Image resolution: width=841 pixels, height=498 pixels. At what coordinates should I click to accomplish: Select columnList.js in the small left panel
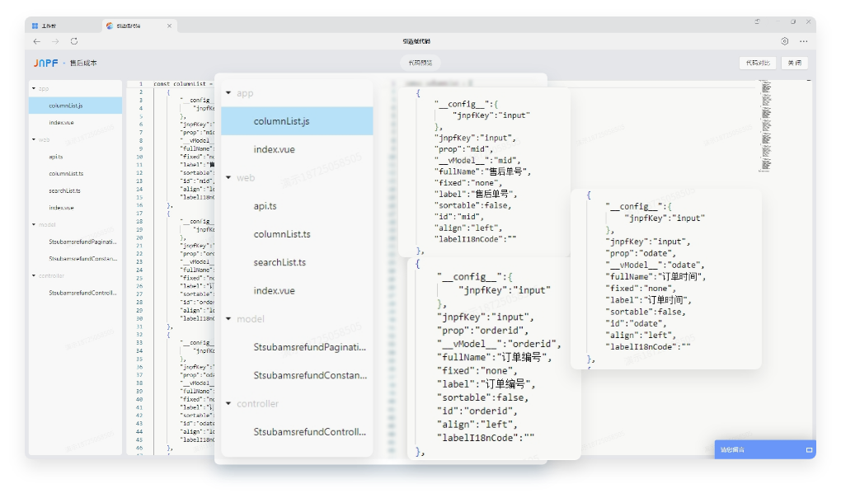tap(76, 106)
